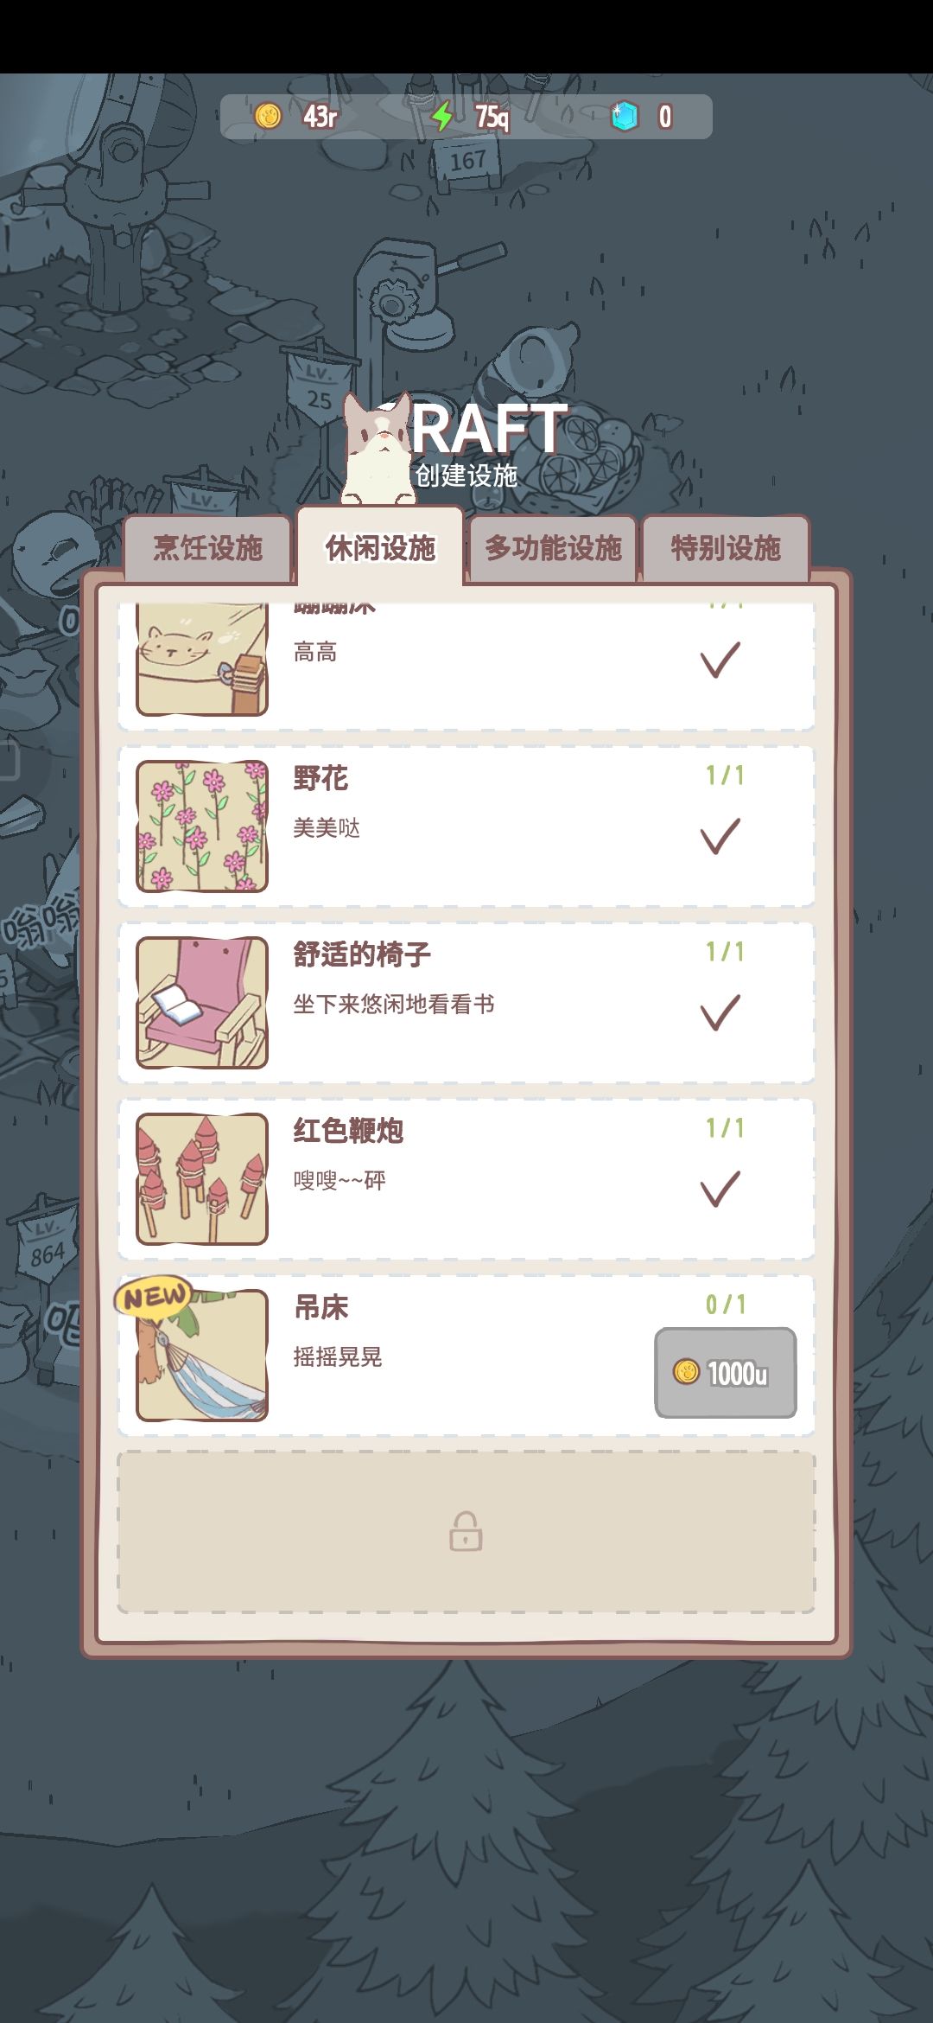Image resolution: width=933 pixels, height=2023 pixels.
Task: Tap the checkmark for 红色鞭炮
Action: pos(720,1189)
